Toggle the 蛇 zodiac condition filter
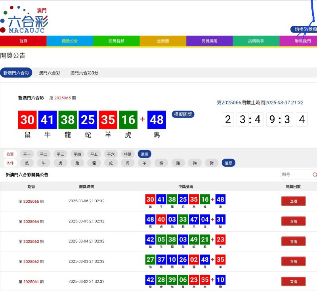Screen dimensions: 317x291 pos(111,163)
